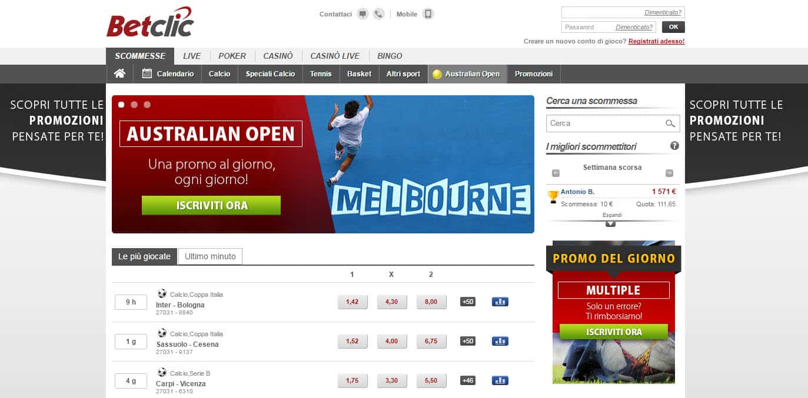Click Dimenticato? link in password field
Image resolution: width=808 pixels, height=398 pixels.
634,27
